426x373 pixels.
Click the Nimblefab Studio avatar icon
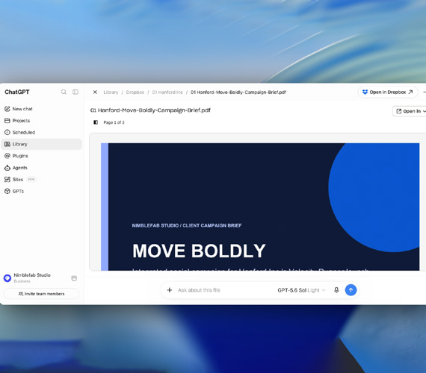7,278
